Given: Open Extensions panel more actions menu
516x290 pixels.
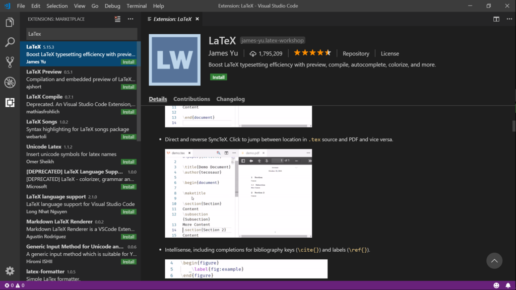Looking at the screenshot, I should pyautogui.click(x=131, y=19).
